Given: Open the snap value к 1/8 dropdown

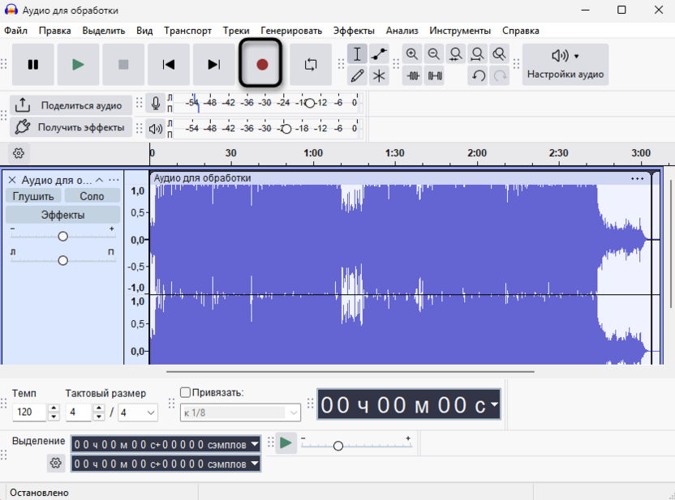Looking at the screenshot, I should pos(240,412).
